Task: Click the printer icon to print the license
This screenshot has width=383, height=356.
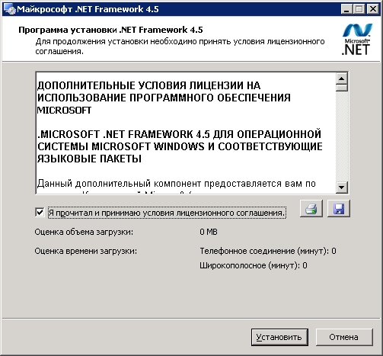Action: coord(311,209)
